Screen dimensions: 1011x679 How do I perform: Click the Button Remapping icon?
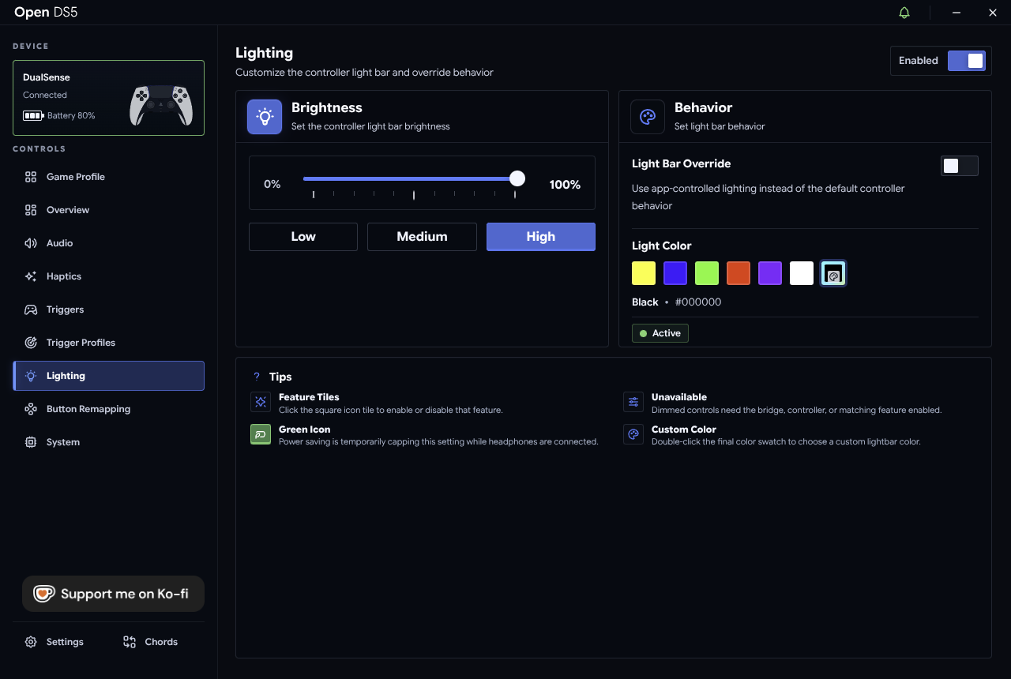coord(31,409)
